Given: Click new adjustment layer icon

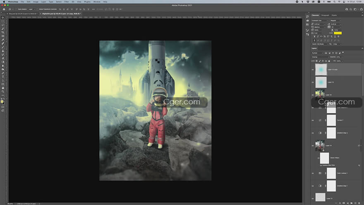Looking at the screenshot, I should pyautogui.click(x=348, y=203).
